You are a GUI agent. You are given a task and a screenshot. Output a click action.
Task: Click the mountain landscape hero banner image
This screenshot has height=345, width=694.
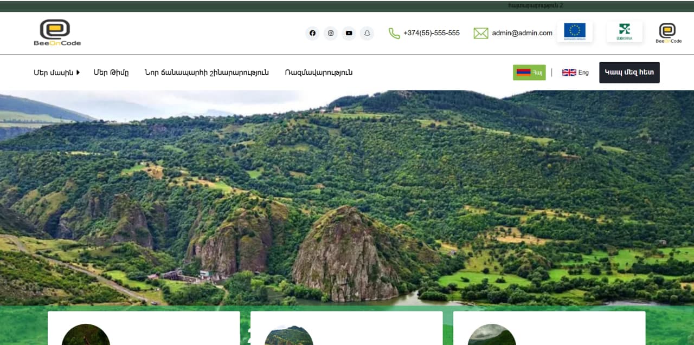click(x=347, y=198)
